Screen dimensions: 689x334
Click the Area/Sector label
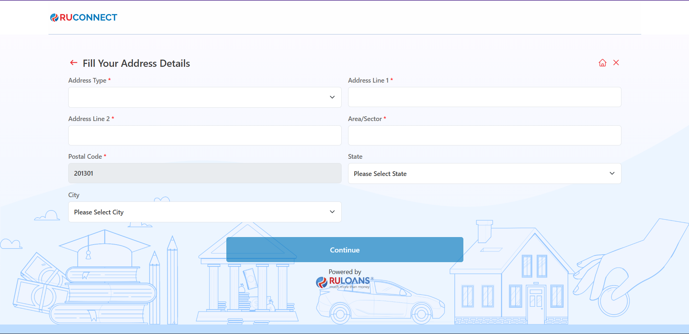pos(365,119)
